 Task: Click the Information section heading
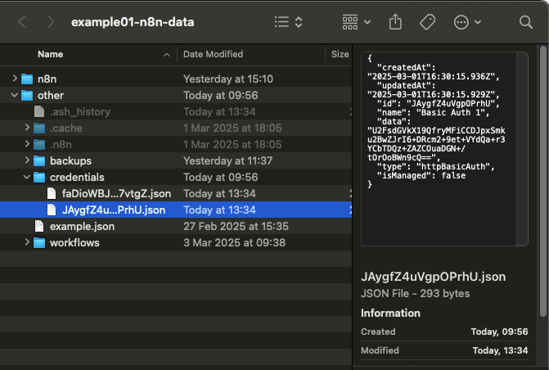tap(390, 314)
